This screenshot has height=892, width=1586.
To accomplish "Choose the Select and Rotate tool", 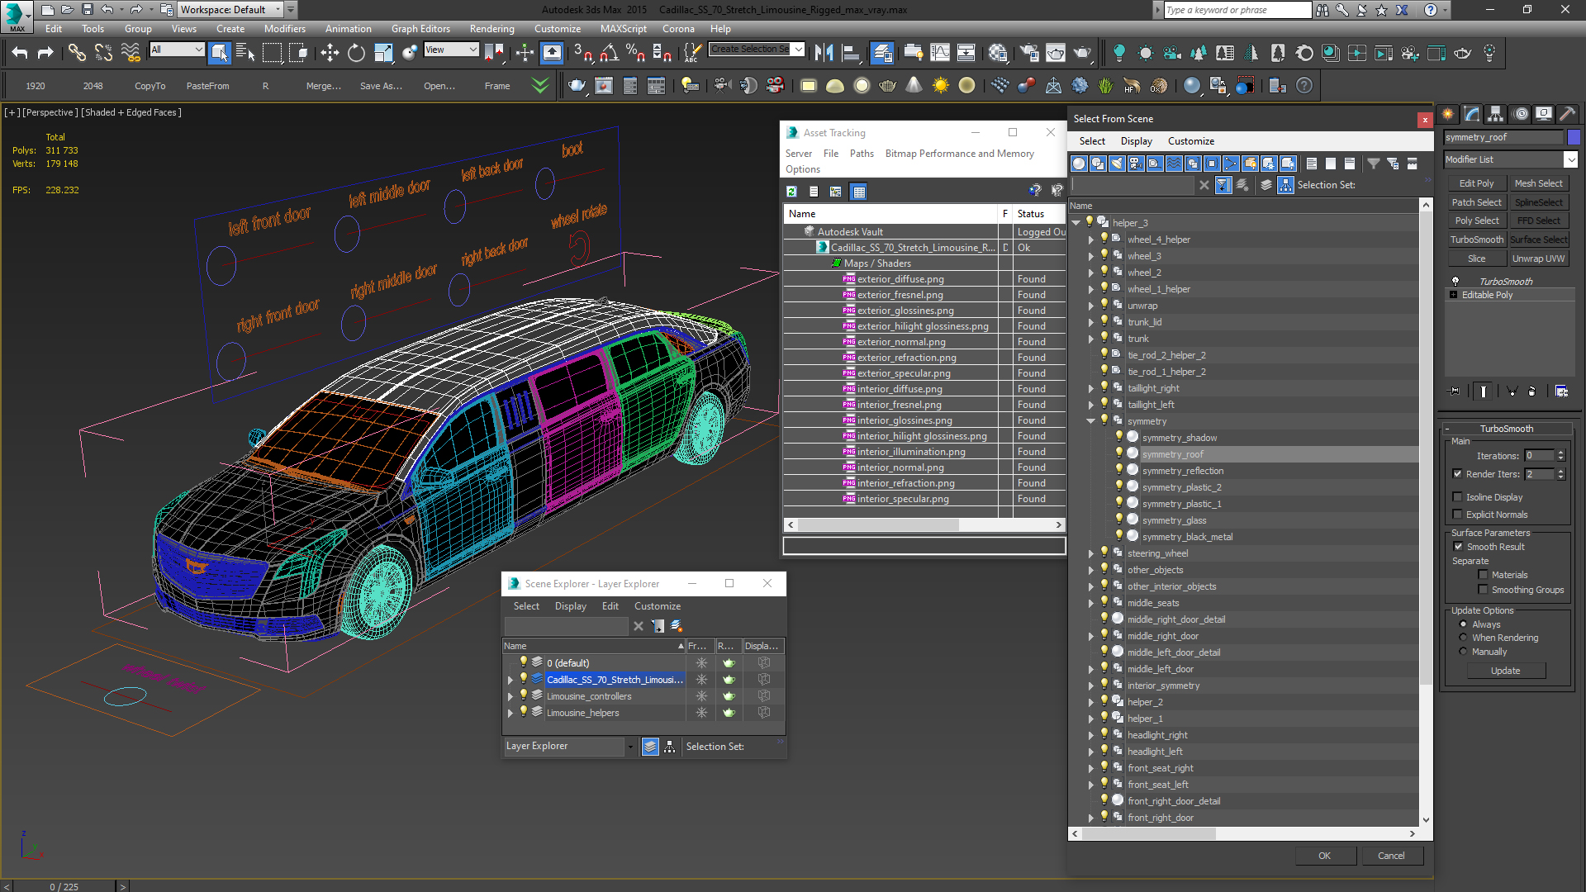I will click(356, 54).
